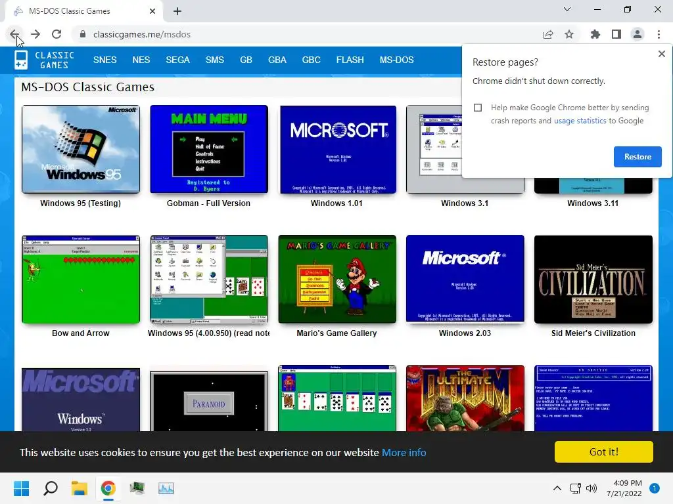The image size is (673, 504).
Task: Open the notification badge icon
Action: (x=655, y=488)
